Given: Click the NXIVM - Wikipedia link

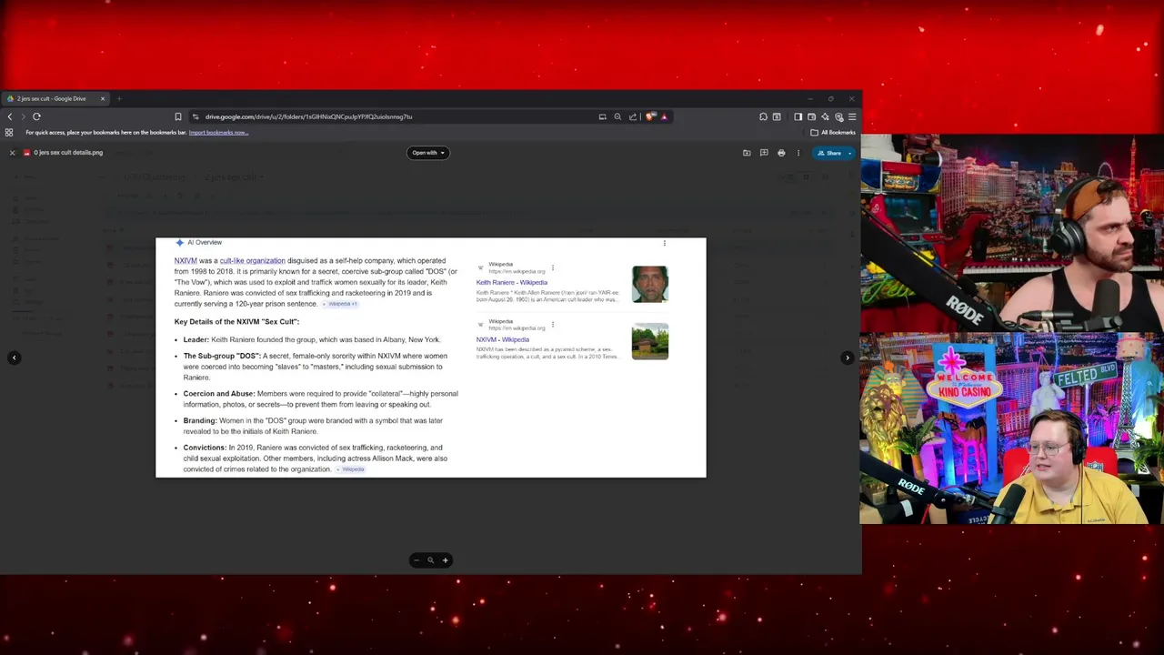Looking at the screenshot, I should point(502,339).
